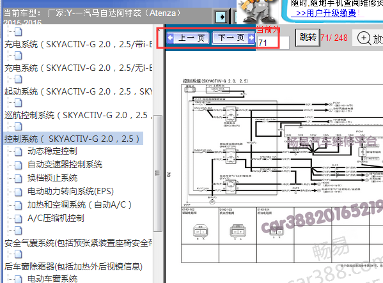Click the right-arrow icon in header bar
Image resolution: width=383 pixels, height=283 pixels.
click(x=222, y=17)
